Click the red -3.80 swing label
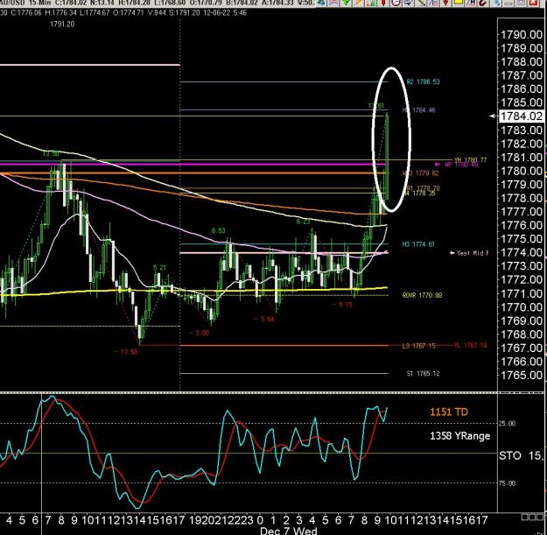This screenshot has width=547, height=535. tap(199, 333)
